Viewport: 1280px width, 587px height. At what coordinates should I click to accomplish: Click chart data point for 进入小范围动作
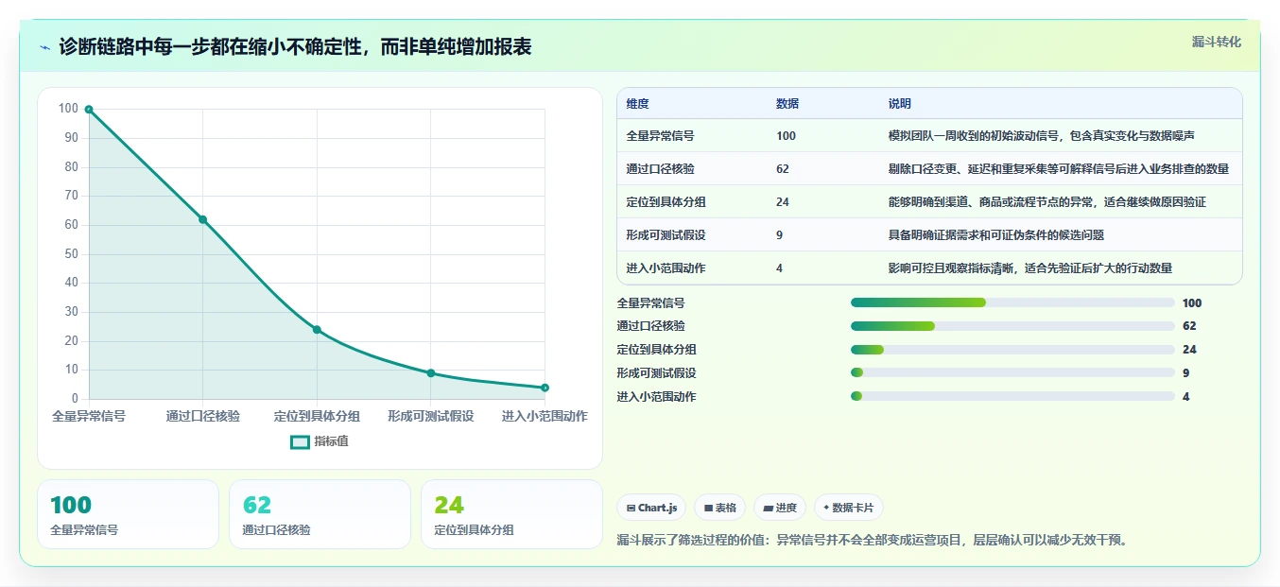545,388
